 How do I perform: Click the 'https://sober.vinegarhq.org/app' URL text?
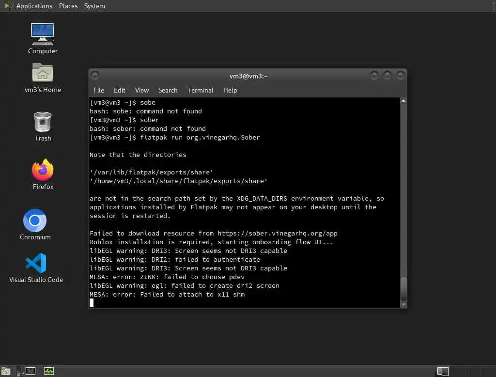(x=278, y=233)
